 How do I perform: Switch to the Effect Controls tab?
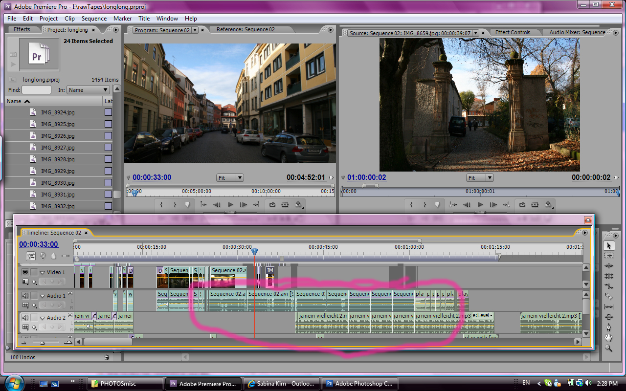pos(513,32)
